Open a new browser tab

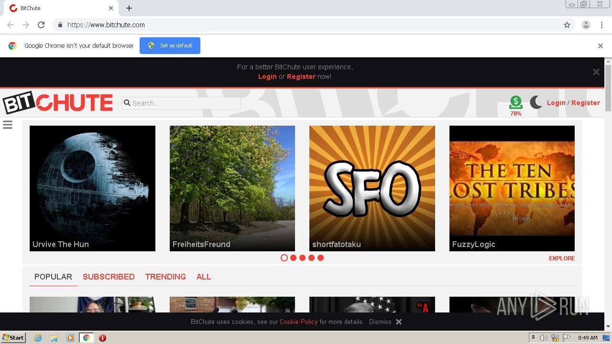pos(129,8)
